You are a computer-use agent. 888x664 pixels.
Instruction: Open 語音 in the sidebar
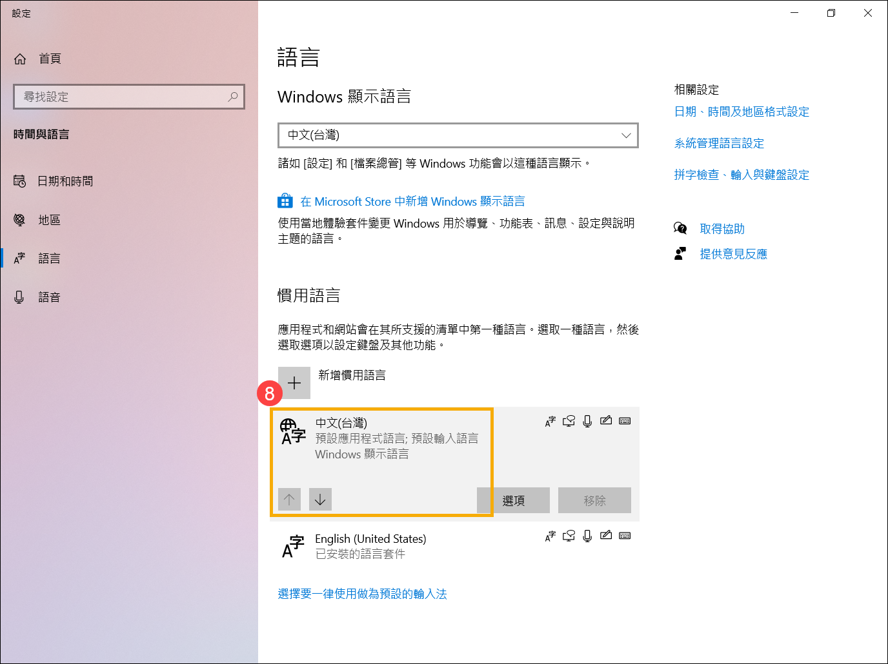pos(129,297)
